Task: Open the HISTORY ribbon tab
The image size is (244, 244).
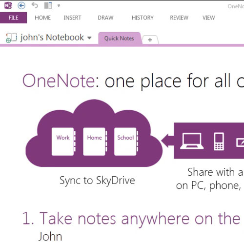Action: click(x=142, y=18)
